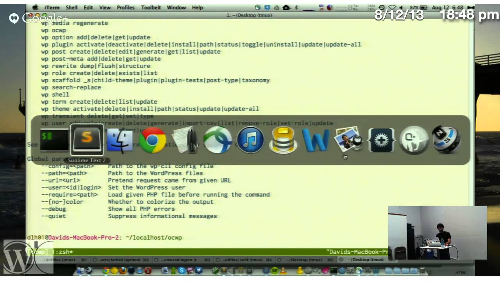
Task: Select iTerm terminal icon in app switcher
Action: pos(54,140)
